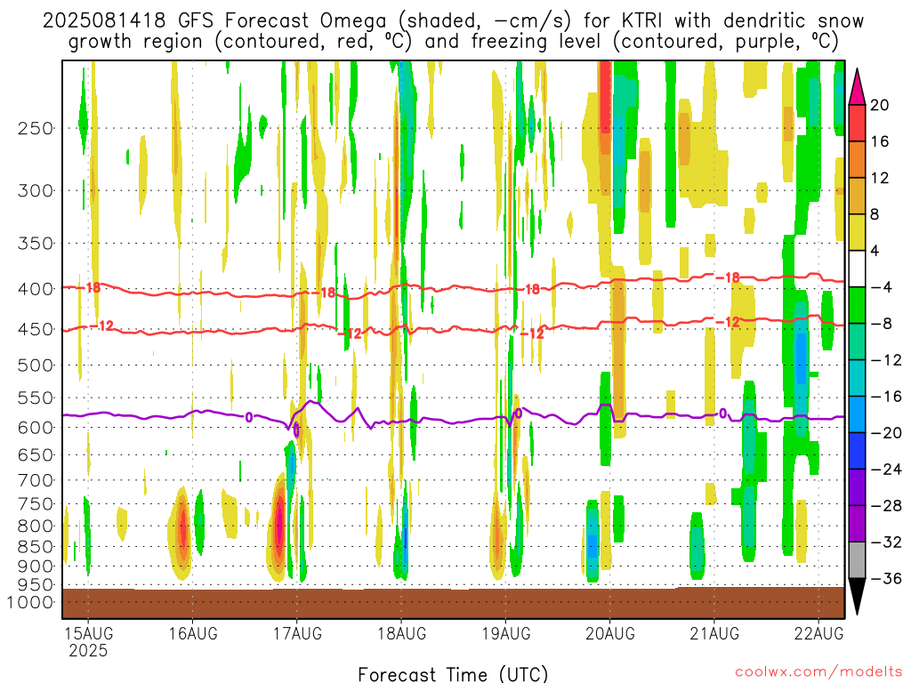Click the first line of the chart title

click(453, 21)
